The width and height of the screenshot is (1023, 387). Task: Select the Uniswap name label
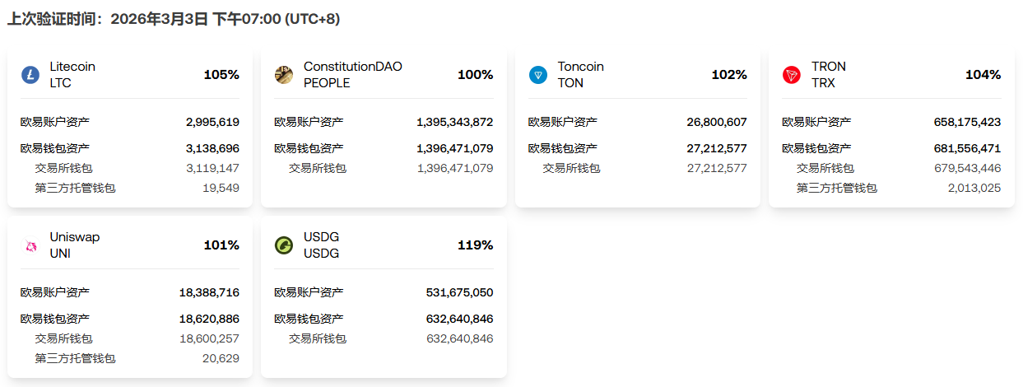click(74, 237)
